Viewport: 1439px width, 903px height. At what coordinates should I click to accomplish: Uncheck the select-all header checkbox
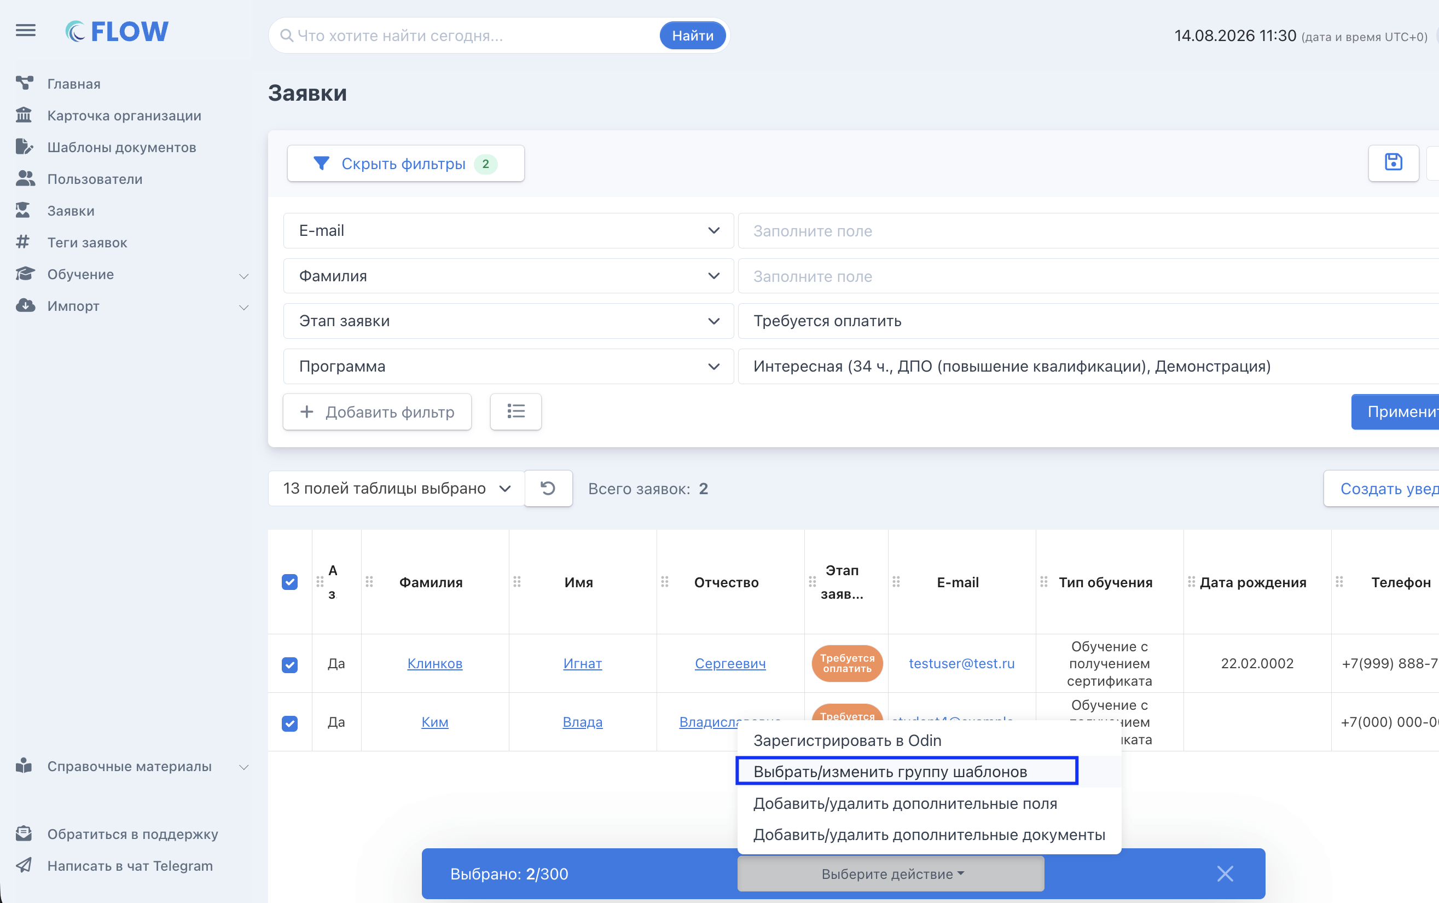click(x=289, y=582)
